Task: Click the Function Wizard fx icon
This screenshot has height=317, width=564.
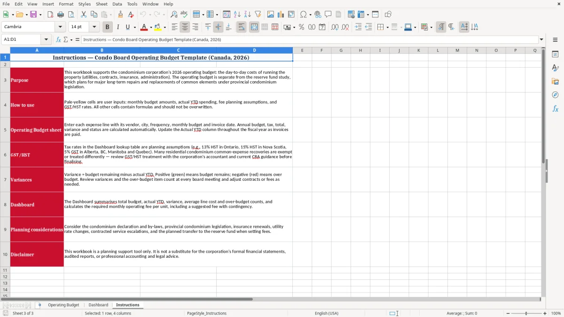Action: tap(58, 39)
